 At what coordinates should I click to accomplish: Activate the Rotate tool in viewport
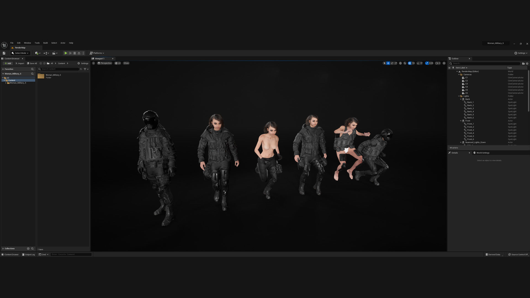pyautogui.click(x=392, y=63)
